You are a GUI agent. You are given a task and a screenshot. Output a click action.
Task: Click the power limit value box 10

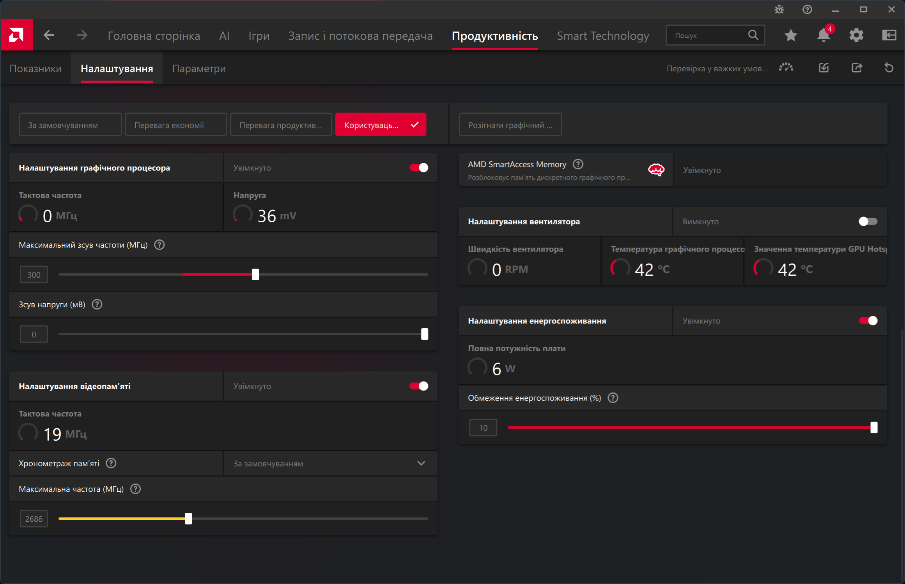point(483,428)
